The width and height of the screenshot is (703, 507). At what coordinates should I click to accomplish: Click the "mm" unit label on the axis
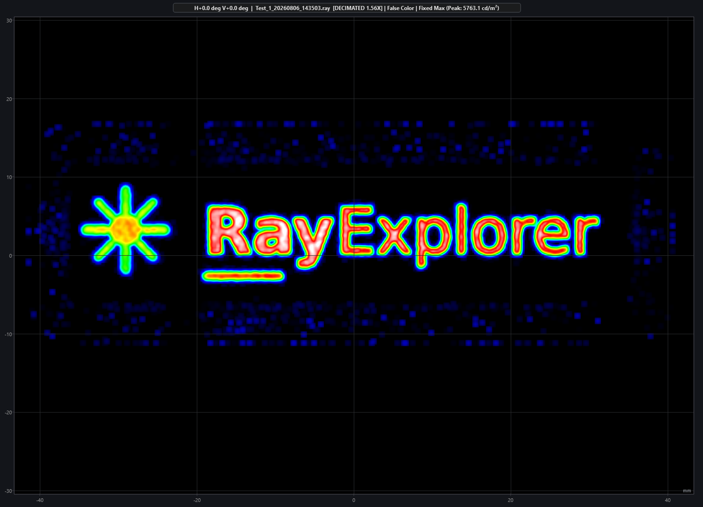point(687,491)
